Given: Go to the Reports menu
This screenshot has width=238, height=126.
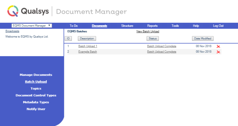Looking at the screenshot, I should pyautogui.click(x=153, y=26).
